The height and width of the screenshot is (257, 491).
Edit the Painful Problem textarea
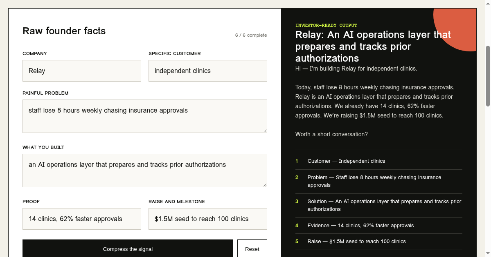(145, 116)
